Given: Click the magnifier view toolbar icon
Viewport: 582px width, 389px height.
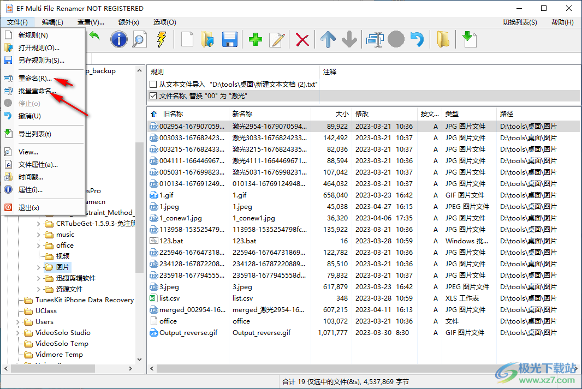Looking at the screenshot, I should click(140, 39).
